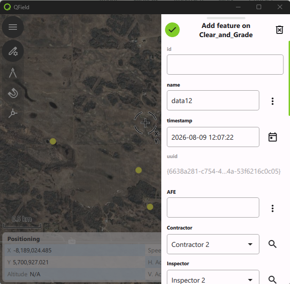Maximize the QField window
Image resolution: width=290 pixels, height=284 pixels.
259,7
